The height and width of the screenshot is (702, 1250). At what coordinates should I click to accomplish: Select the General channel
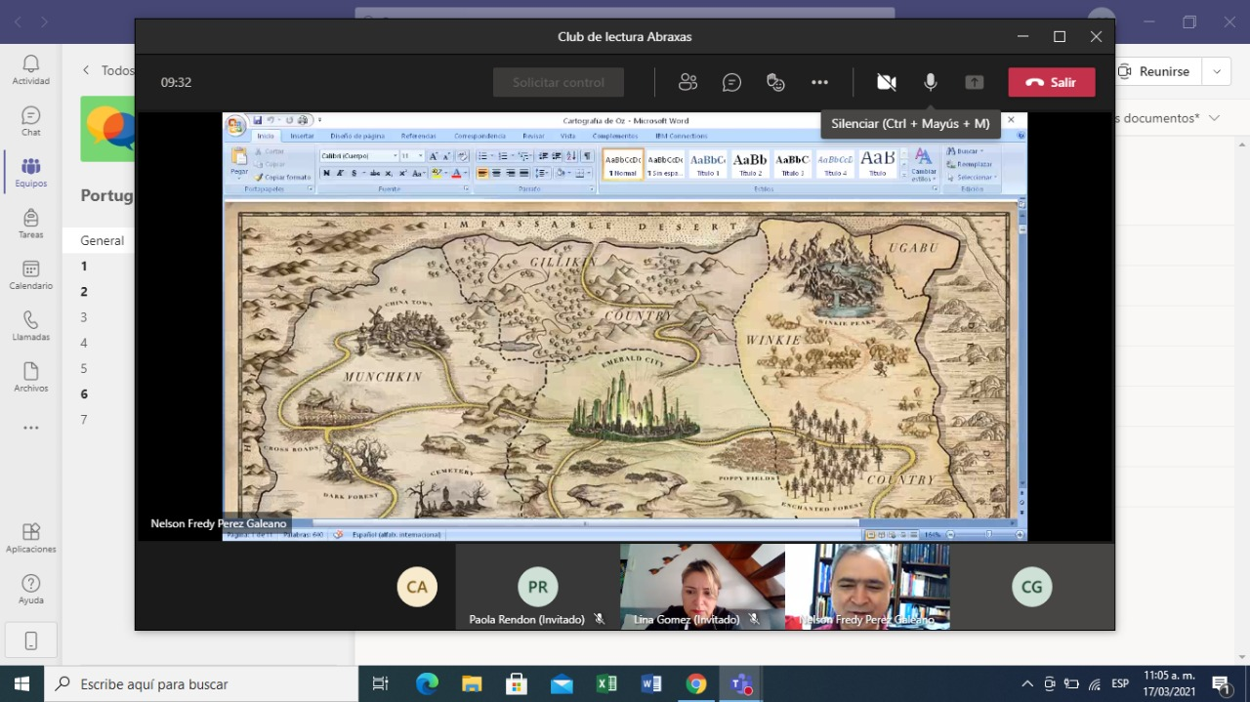tap(102, 240)
